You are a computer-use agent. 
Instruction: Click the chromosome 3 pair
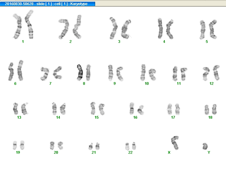(x=120, y=28)
